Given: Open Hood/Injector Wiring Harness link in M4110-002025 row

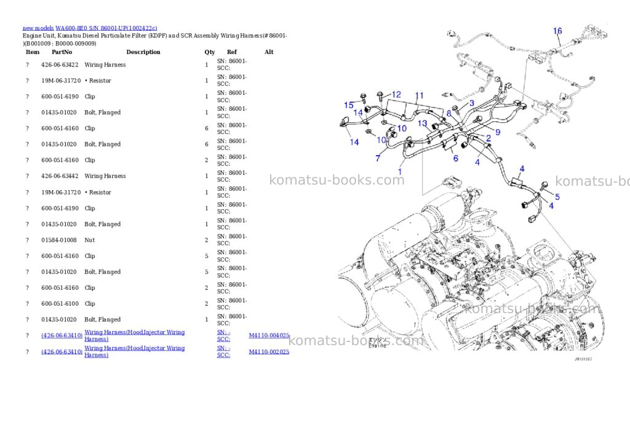Looking at the screenshot, I should pyautogui.click(x=135, y=352).
